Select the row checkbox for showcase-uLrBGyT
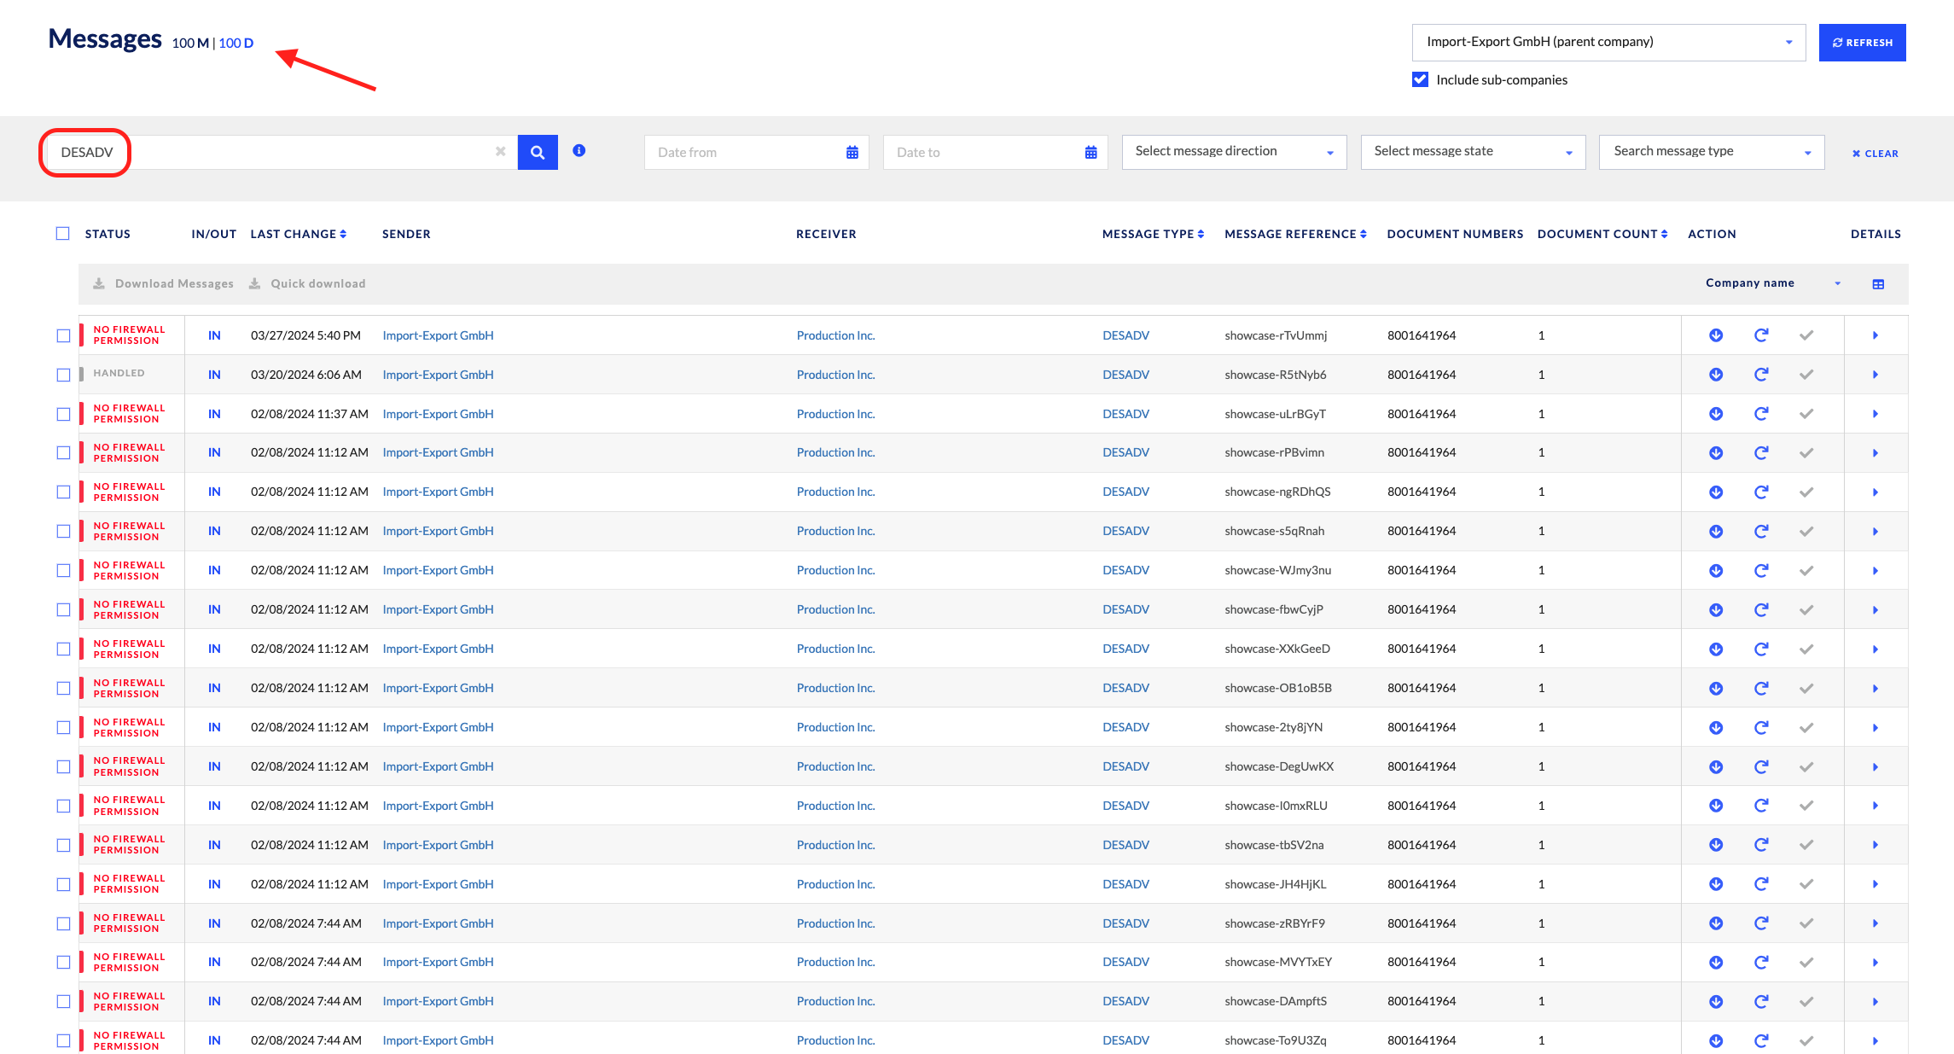This screenshot has height=1054, width=1954. [x=63, y=414]
